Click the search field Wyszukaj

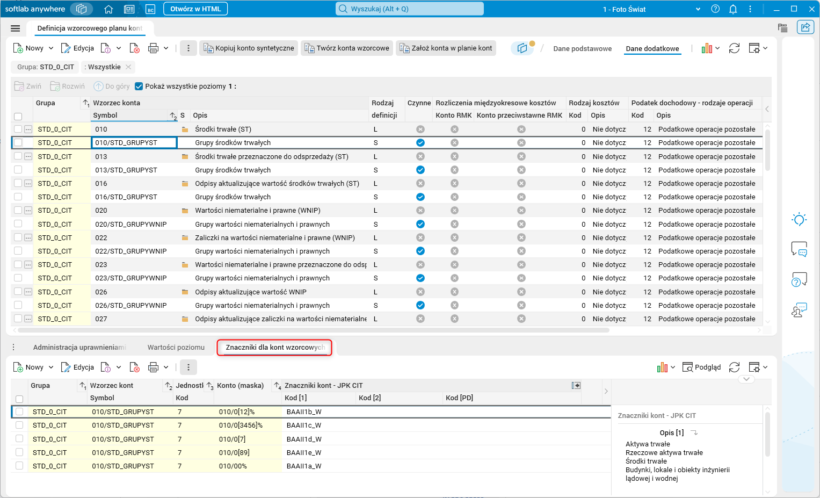[x=410, y=9]
